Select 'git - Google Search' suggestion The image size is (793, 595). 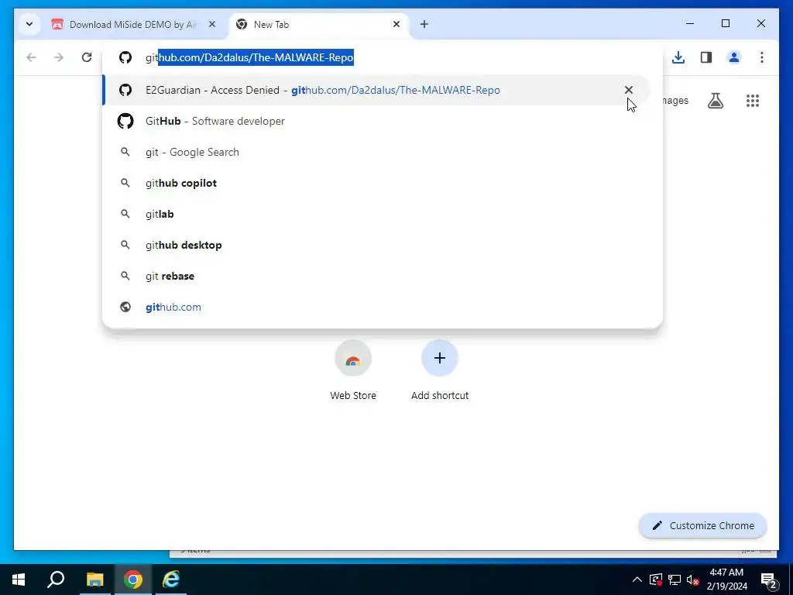coord(377,153)
